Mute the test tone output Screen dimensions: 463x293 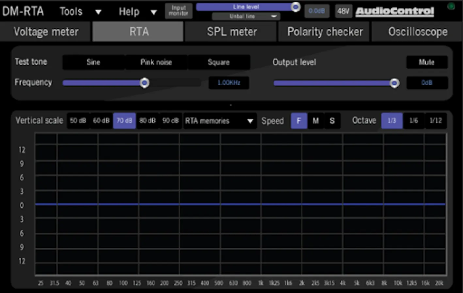pyautogui.click(x=427, y=62)
